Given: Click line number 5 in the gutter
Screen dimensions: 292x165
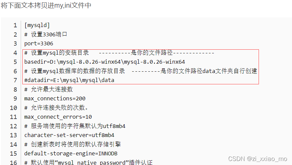Looking at the screenshot, I should pos(15,62).
